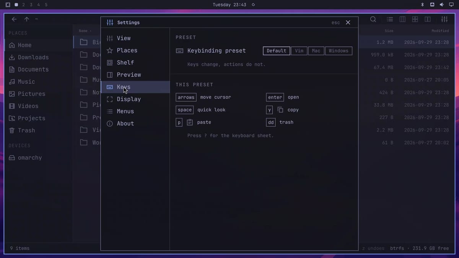Click the keyboard icon beside Keybinding preset
This screenshot has width=459, height=258.
coord(179,51)
